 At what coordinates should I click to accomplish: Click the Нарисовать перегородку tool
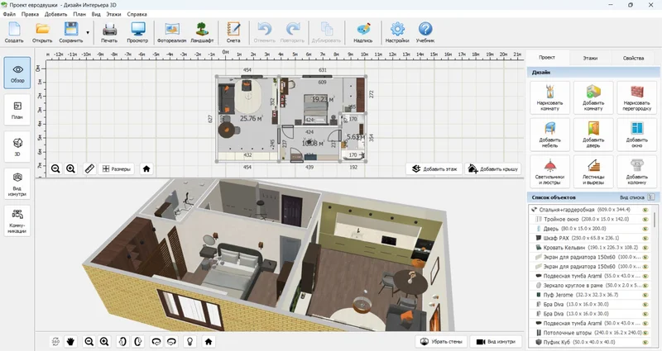click(636, 97)
